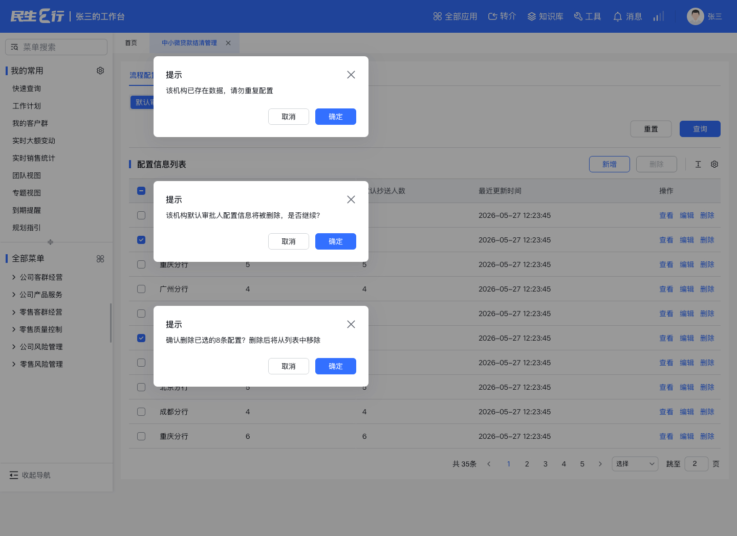The height and width of the screenshot is (536, 737).
Task: Close the 确认删除已选的8条配置 prompt dialog
Action: tap(351, 324)
